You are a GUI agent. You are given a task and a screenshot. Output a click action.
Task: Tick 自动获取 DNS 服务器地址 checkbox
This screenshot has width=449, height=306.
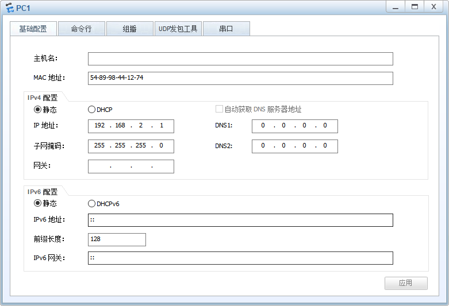[219, 109]
